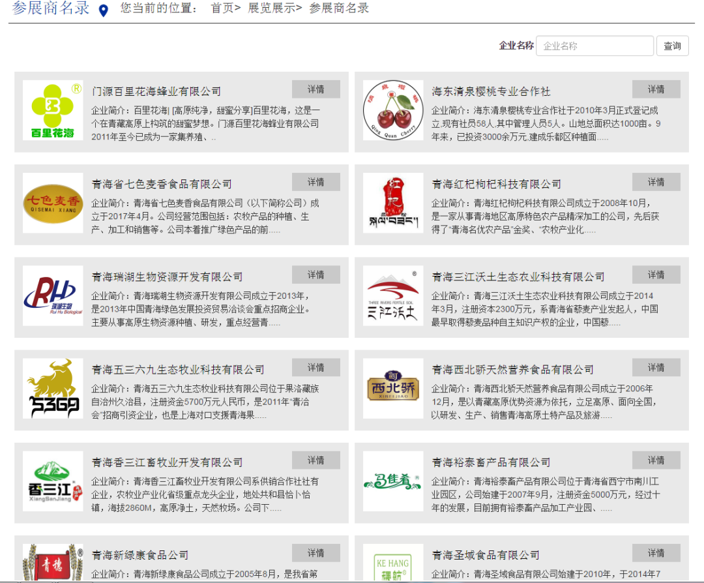This screenshot has height=583, width=704.
Task: Open the RH 瑞湖生物 logo
Action: click(53, 296)
